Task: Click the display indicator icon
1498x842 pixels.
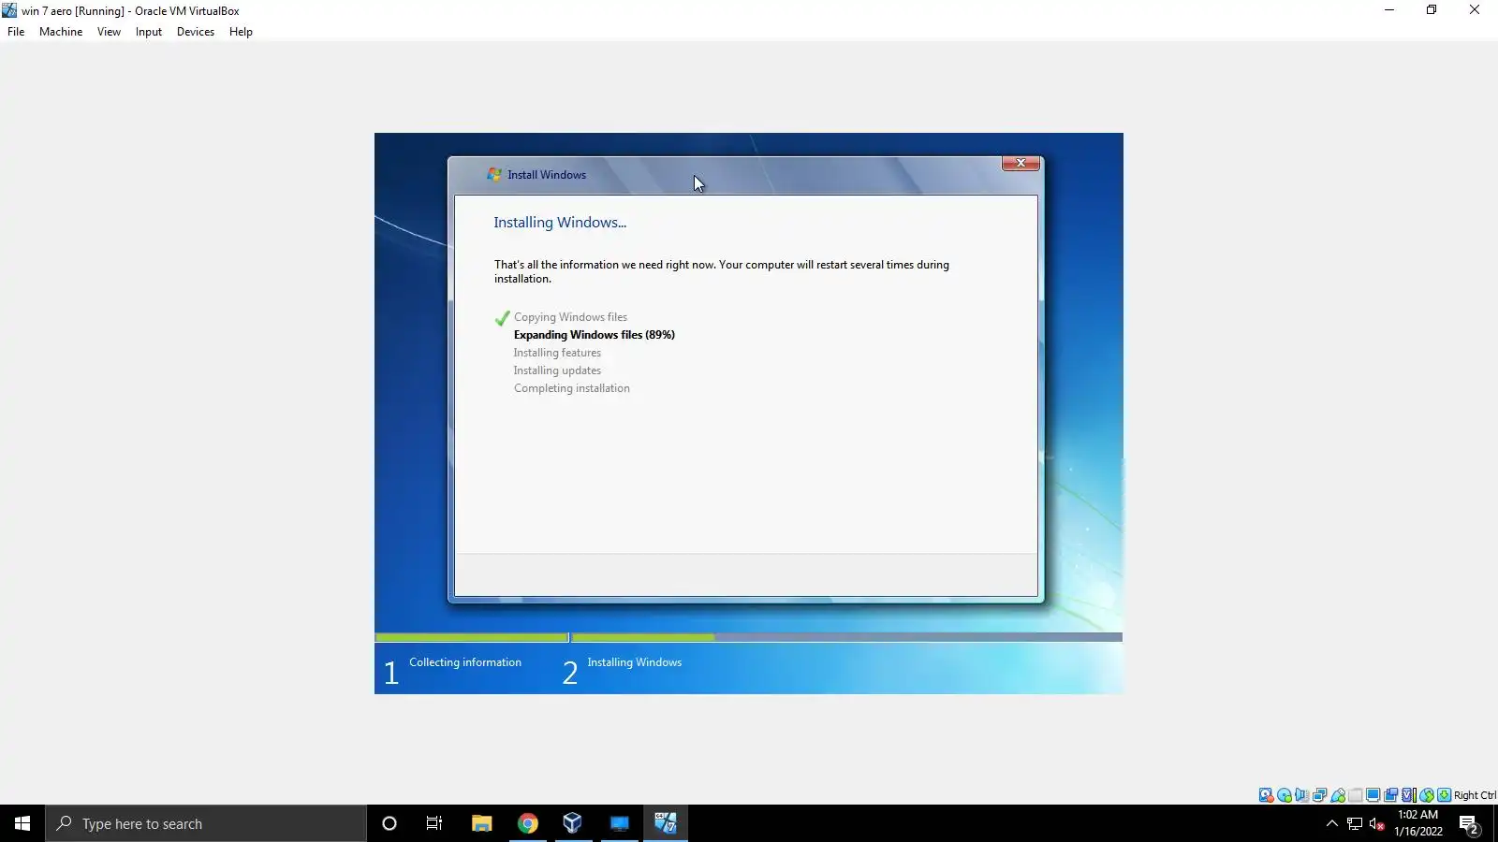Action: [1373, 795]
